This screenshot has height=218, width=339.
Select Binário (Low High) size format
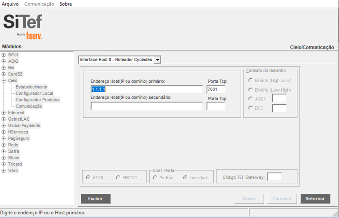251,90
